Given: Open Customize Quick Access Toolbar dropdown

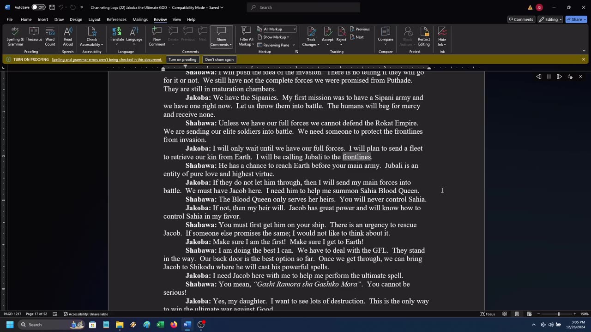Looking at the screenshot, I should point(82,7).
